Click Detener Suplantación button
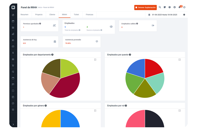The height and width of the screenshot is (131, 197). [146, 7]
